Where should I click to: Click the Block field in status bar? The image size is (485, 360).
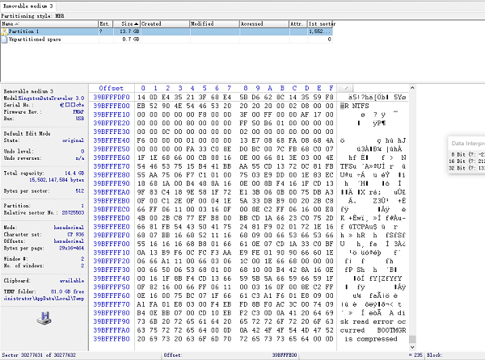pos(434,355)
